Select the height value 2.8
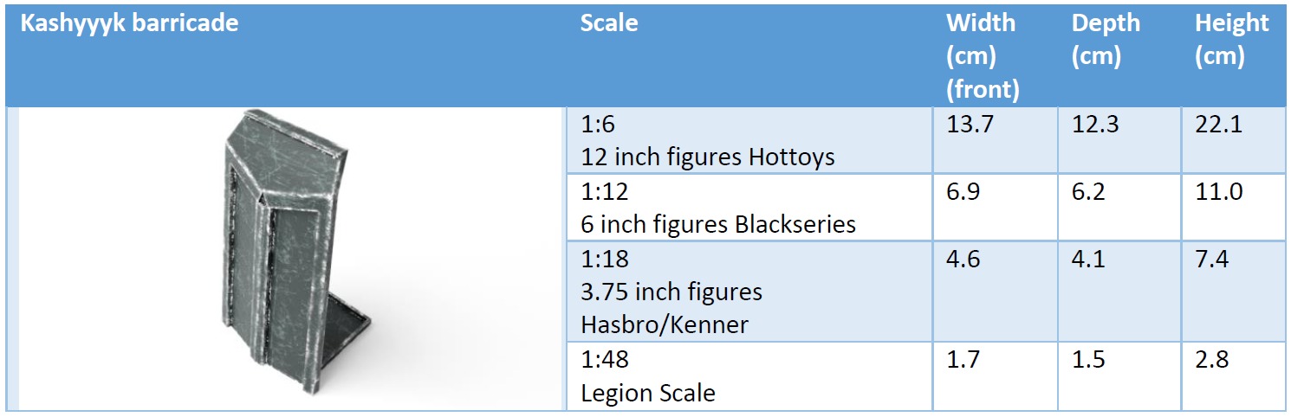 click(x=1211, y=359)
